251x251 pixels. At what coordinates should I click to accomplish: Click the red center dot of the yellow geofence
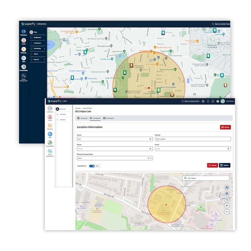pos(166,204)
